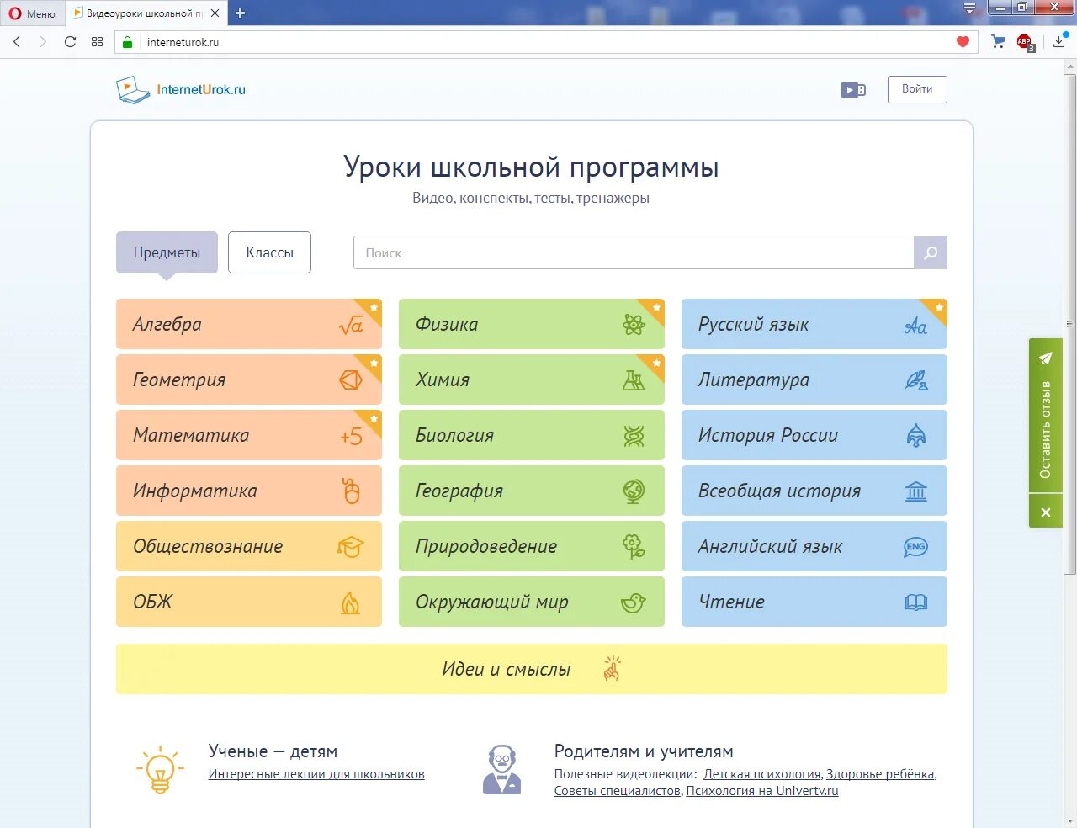
Task: Click the museum icon on Всеобщая история
Action: point(916,491)
